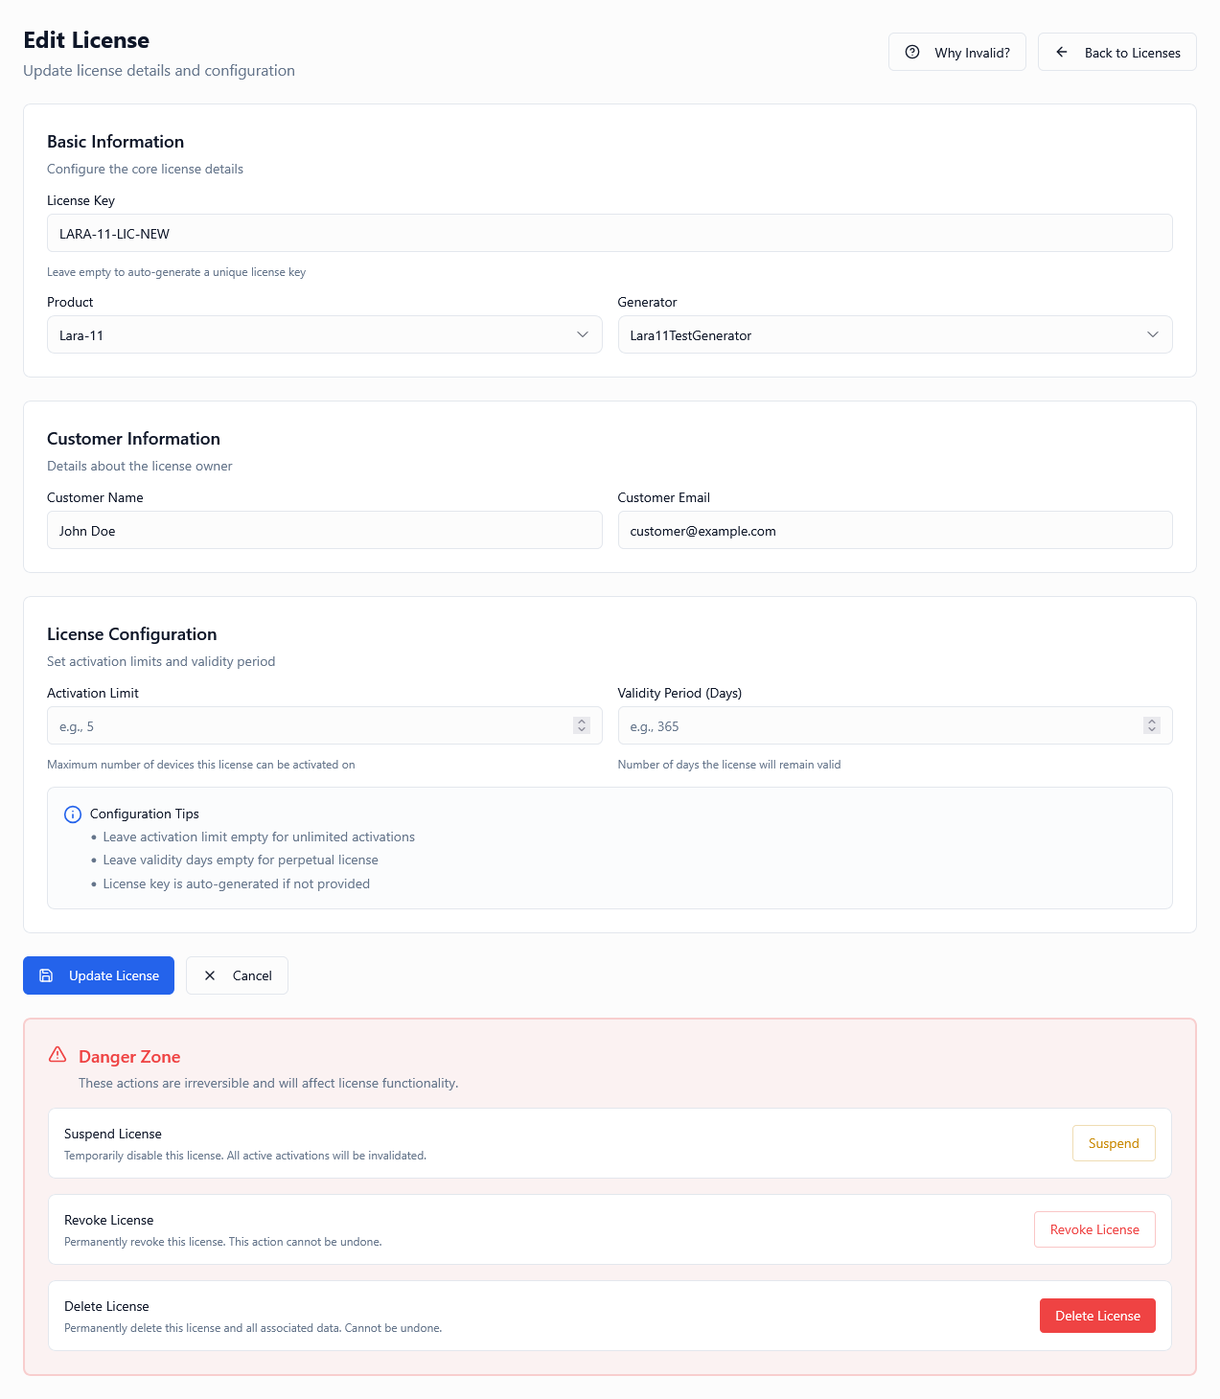Click the Customer Name field showing John Doe
This screenshot has width=1220, height=1399.
point(325,530)
